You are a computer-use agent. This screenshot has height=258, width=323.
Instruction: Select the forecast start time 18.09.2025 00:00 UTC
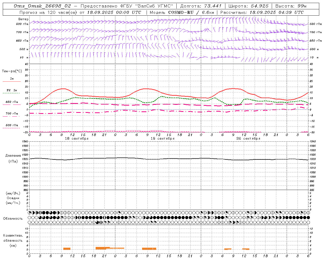114,12
